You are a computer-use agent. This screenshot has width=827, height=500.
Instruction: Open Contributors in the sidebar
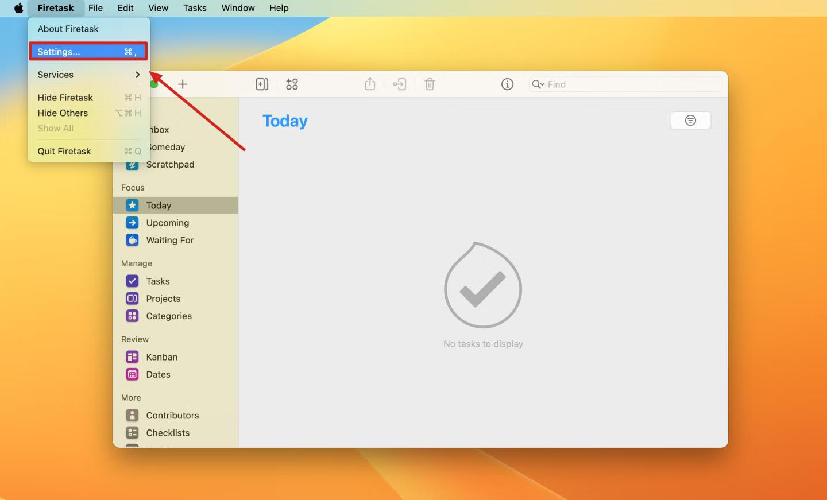[x=172, y=415]
